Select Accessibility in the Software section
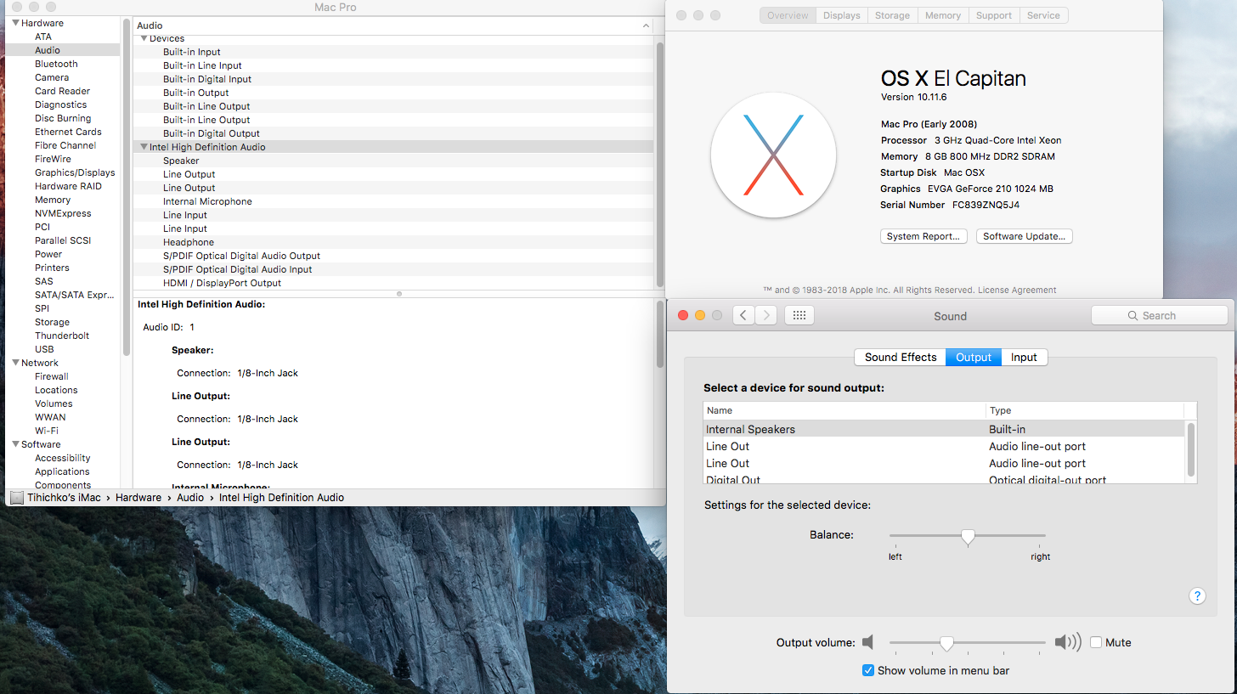Viewport: 1237px width, 694px height. coord(63,458)
